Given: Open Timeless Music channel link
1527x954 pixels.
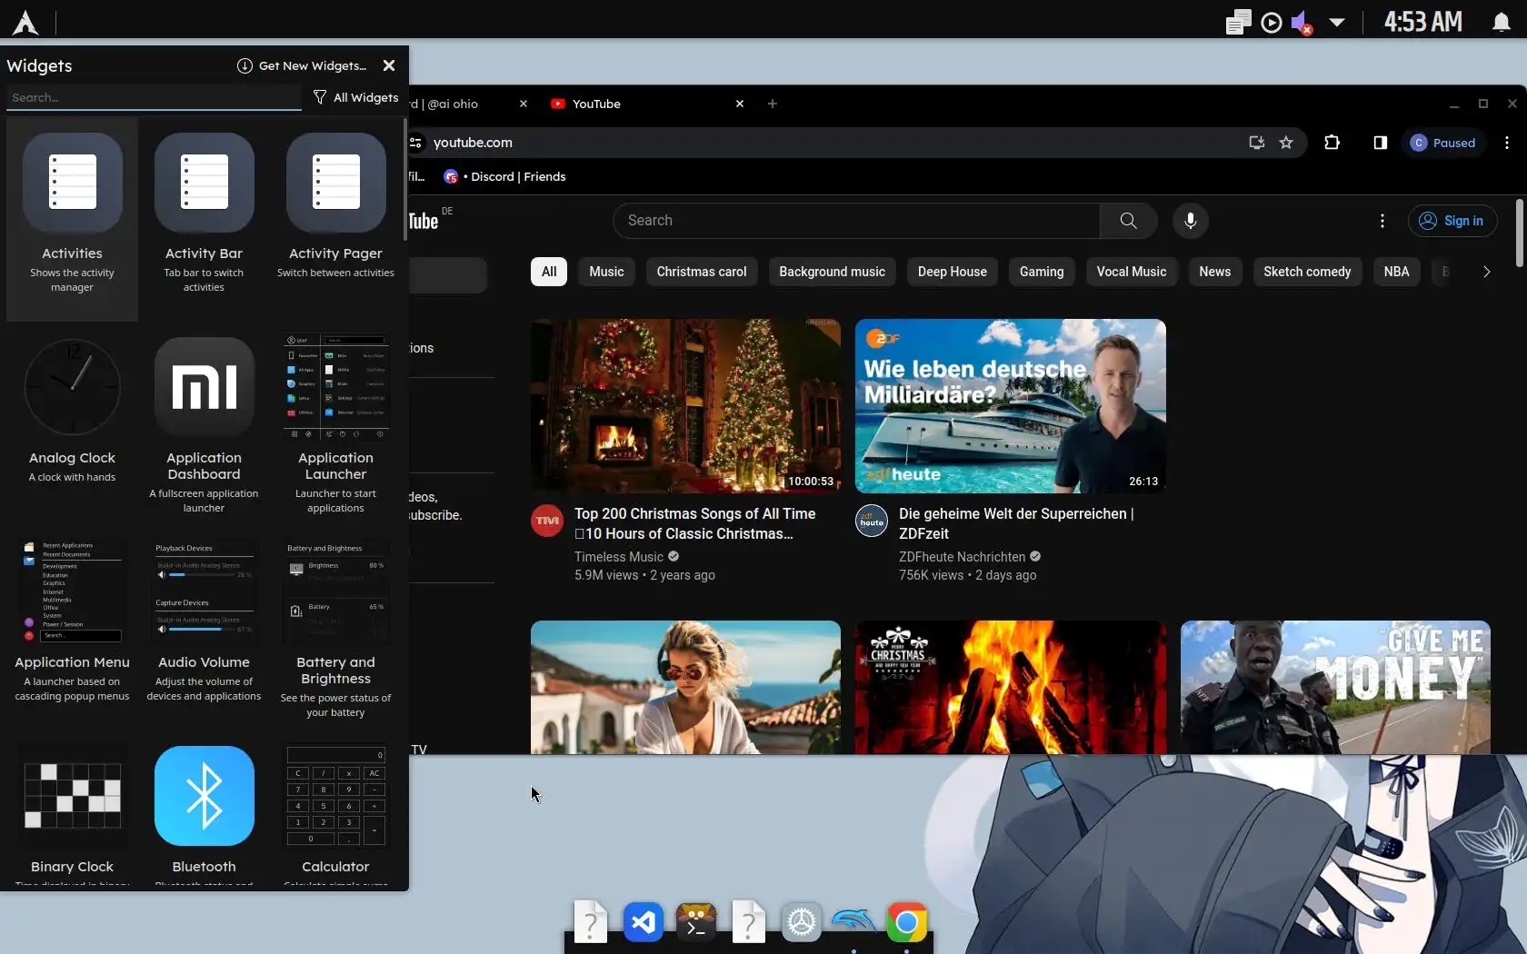Looking at the screenshot, I should 619,557.
